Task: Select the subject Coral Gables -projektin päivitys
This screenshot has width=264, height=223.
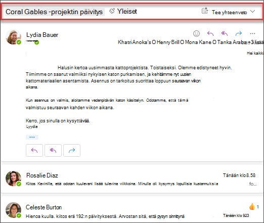Action: [x=54, y=12]
